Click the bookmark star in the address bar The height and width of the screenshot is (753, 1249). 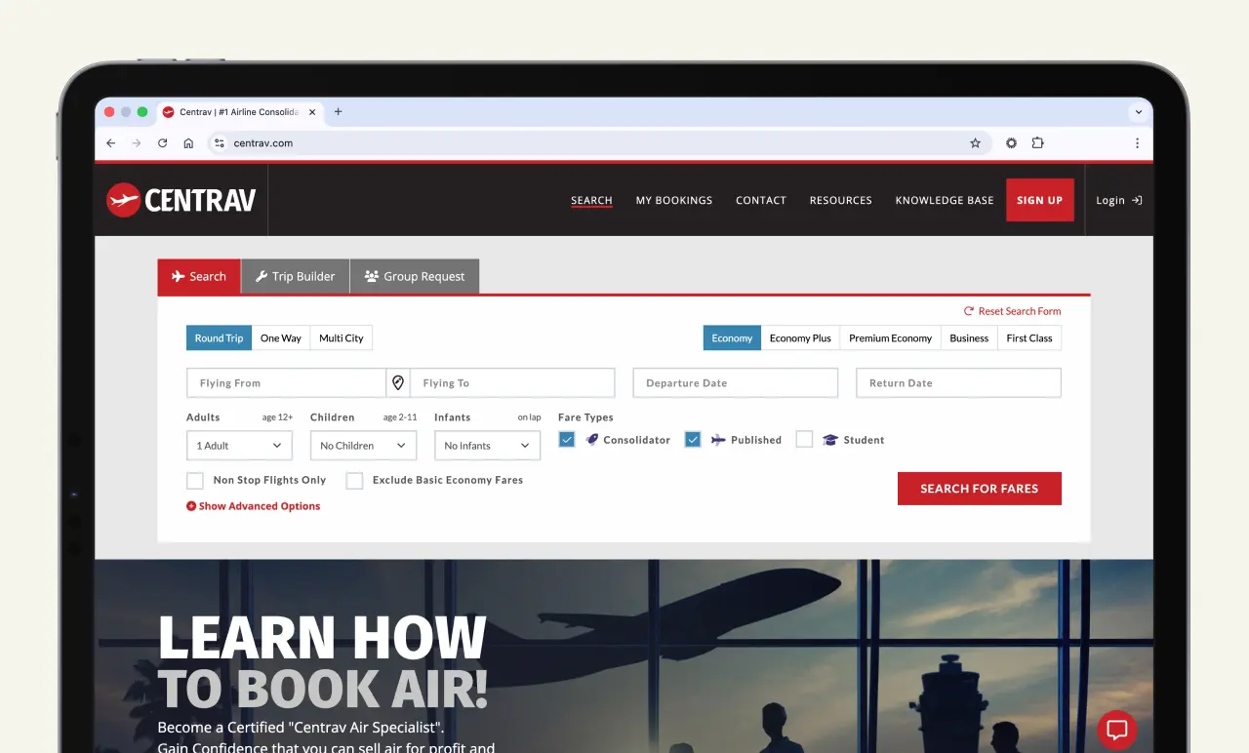[975, 142]
